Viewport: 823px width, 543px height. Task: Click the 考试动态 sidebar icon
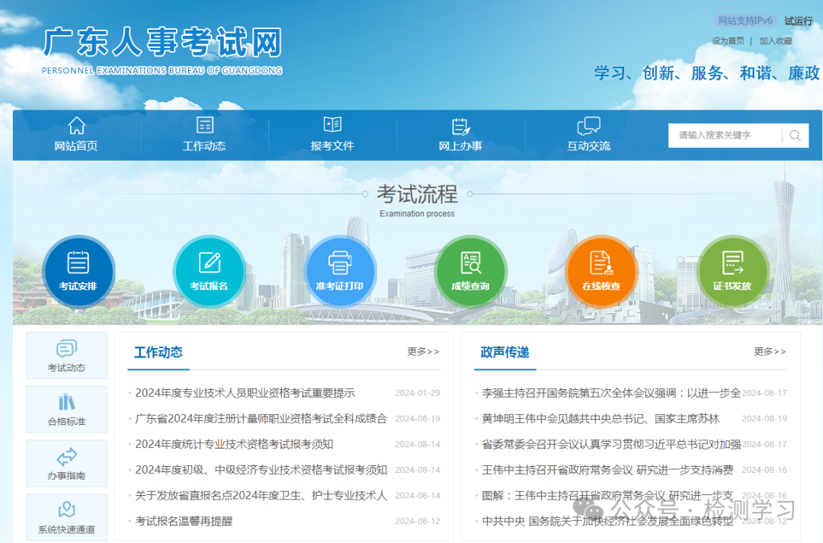pyautogui.click(x=66, y=355)
